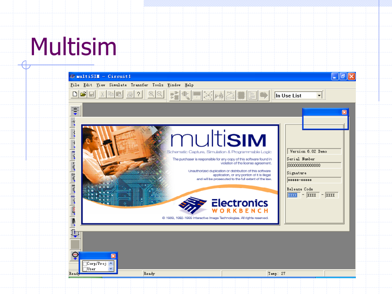
Task: Create a new circuit with the New icon
Action: pyautogui.click(x=74, y=94)
